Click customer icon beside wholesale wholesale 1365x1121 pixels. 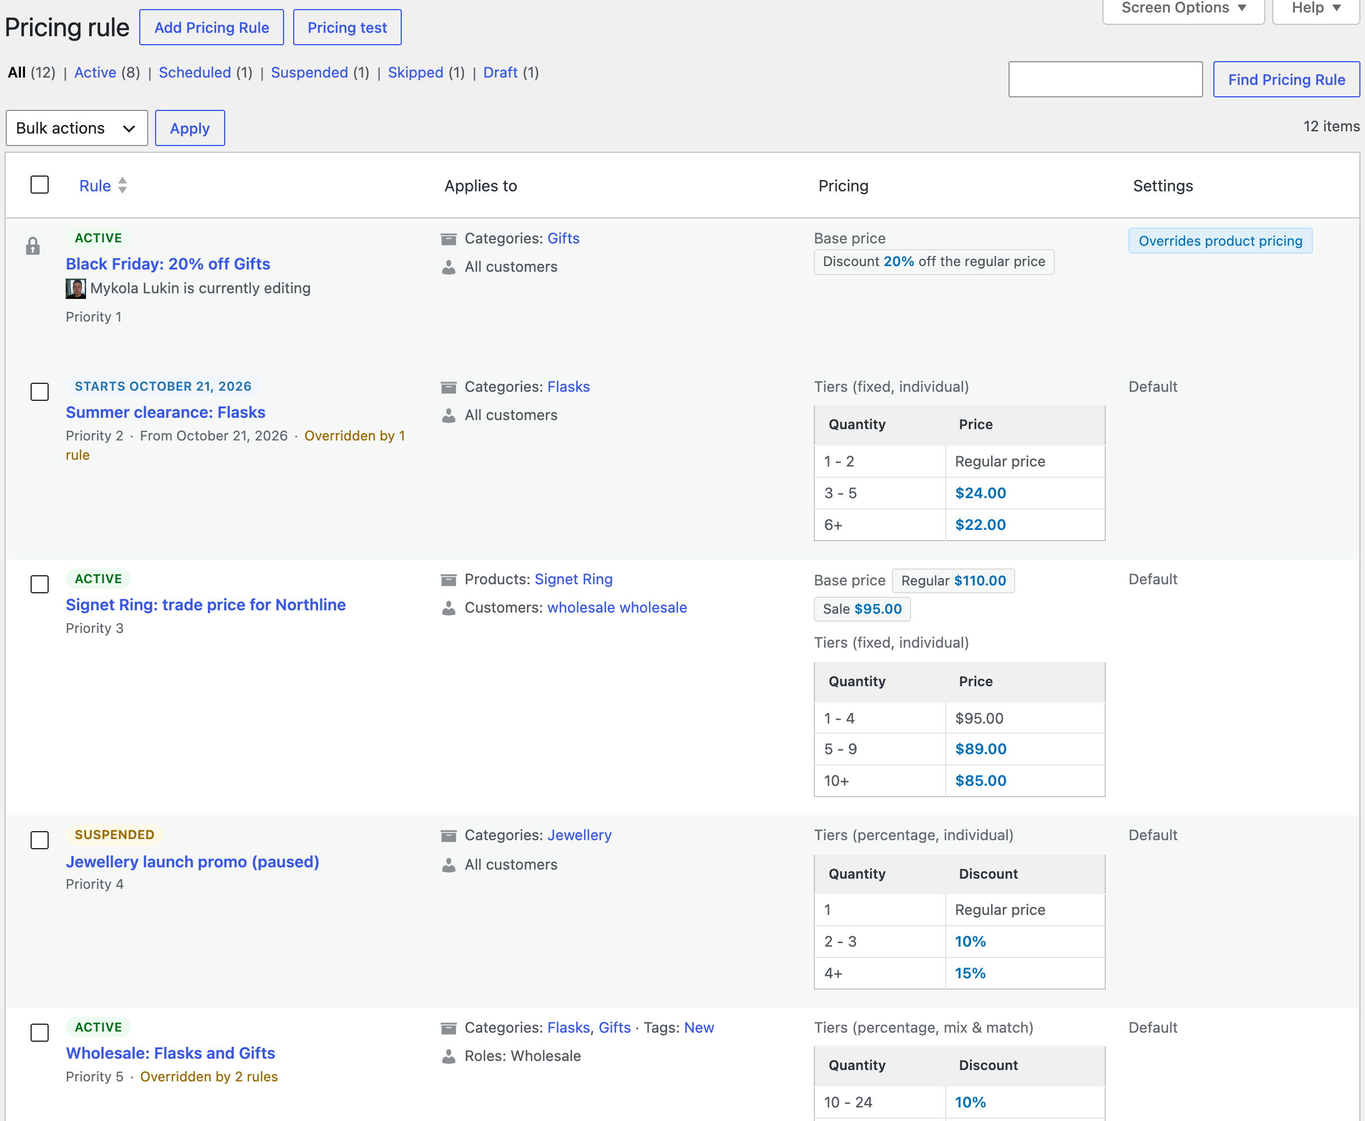pyautogui.click(x=449, y=607)
